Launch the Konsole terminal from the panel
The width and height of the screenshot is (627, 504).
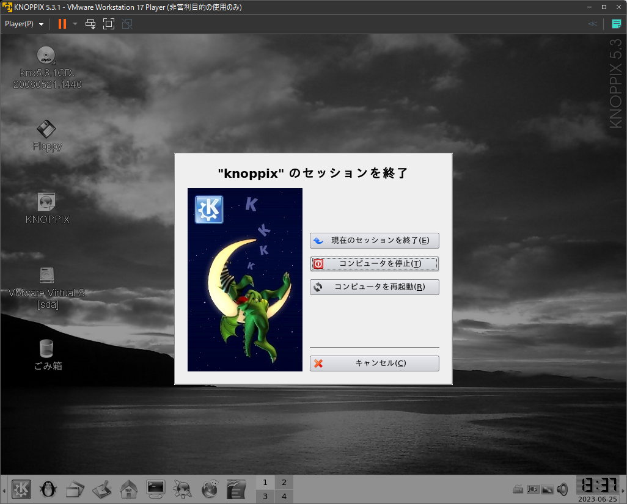[156, 488]
